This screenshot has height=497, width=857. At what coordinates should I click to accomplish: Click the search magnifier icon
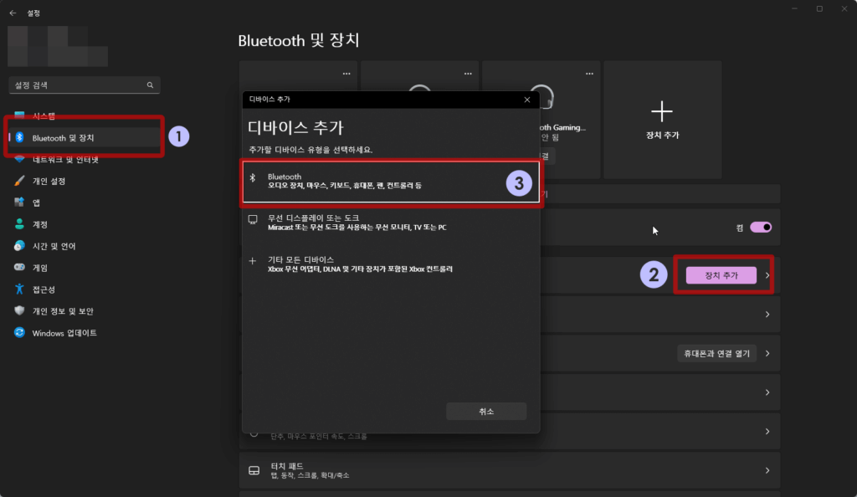pos(149,85)
